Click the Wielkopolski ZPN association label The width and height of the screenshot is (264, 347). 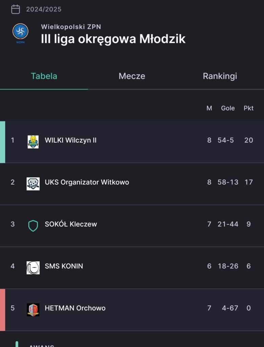(71, 27)
